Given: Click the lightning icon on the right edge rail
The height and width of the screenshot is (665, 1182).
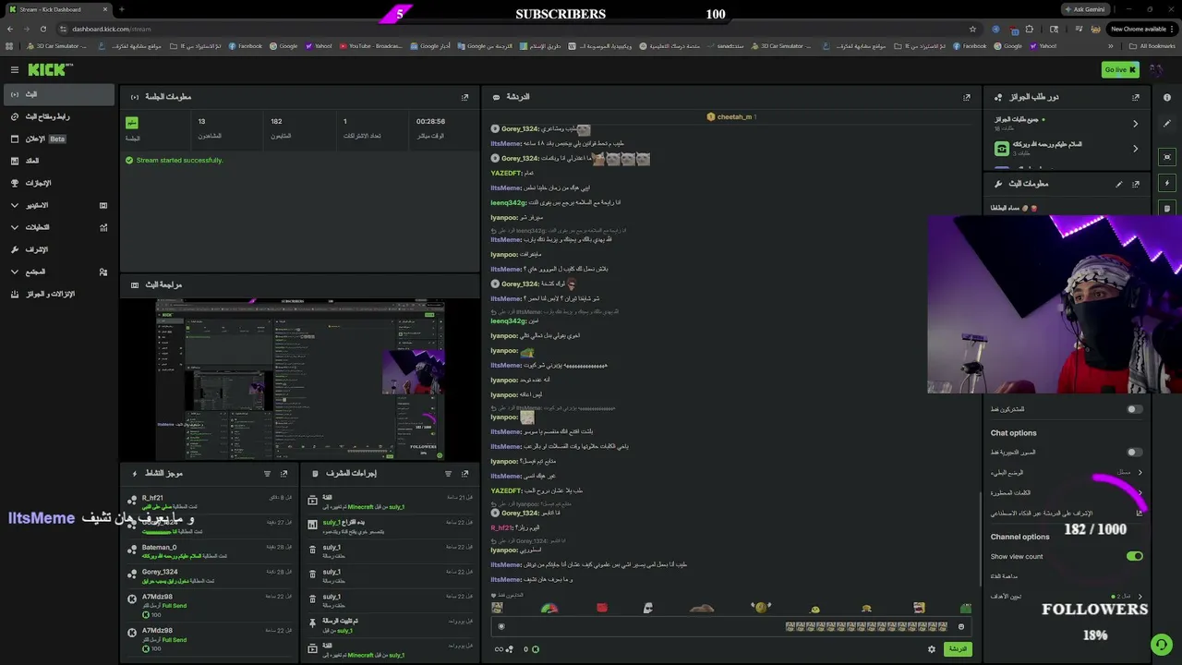Looking at the screenshot, I should (1167, 183).
